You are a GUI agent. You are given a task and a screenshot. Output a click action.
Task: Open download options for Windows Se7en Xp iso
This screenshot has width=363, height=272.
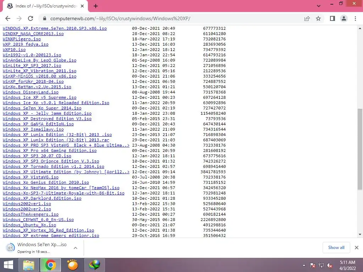pyautogui.click(x=76, y=248)
